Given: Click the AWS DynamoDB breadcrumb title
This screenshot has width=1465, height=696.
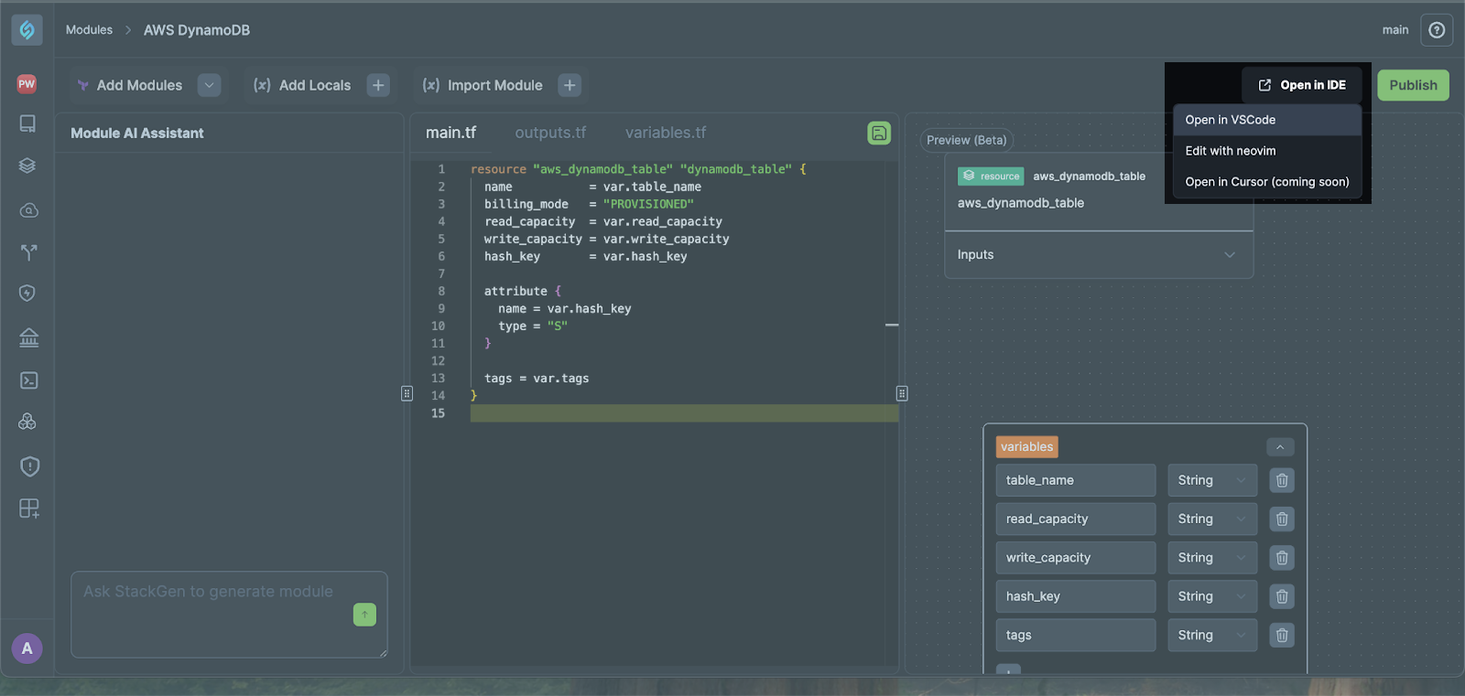Looking at the screenshot, I should (x=197, y=30).
